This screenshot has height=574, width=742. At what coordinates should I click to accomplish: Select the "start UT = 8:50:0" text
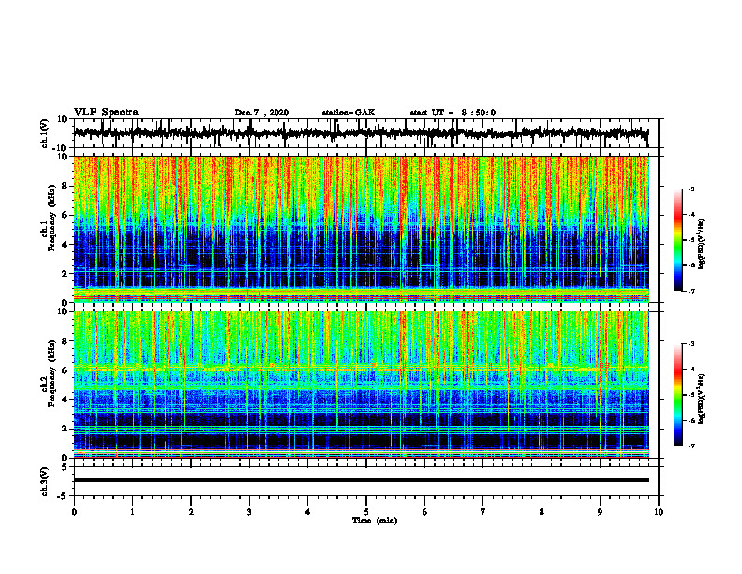pos(453,113)
